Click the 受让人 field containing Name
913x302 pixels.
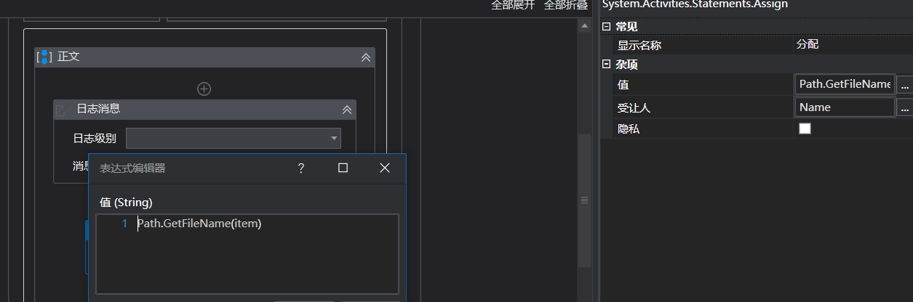[844, 107]
